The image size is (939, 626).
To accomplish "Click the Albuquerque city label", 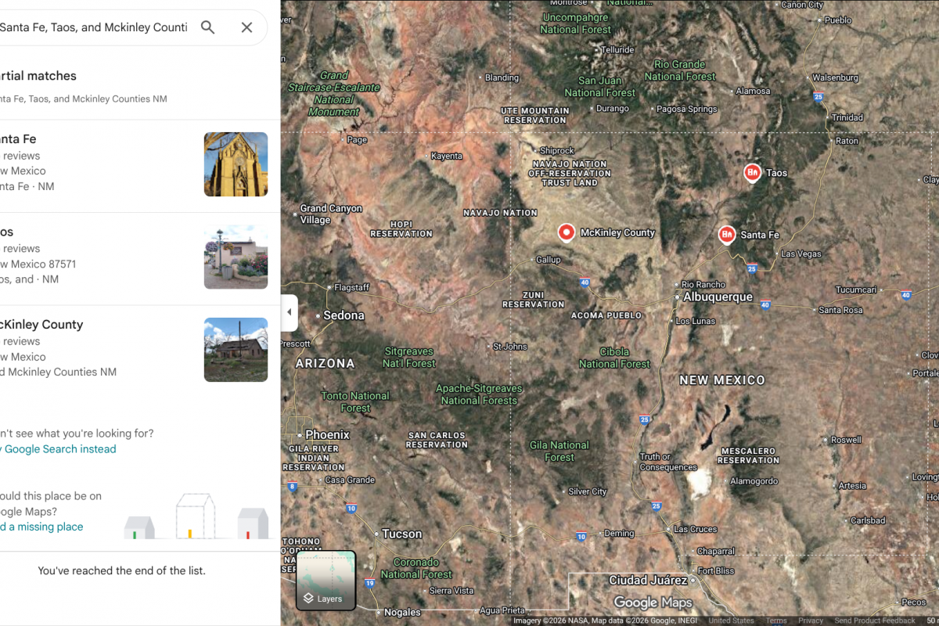I will (x=718, y=297).
